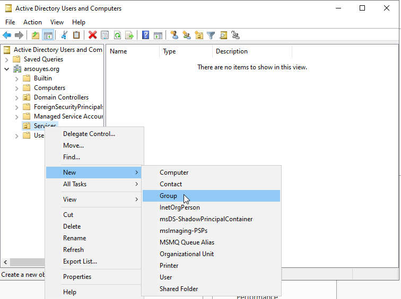401x299 pixels.
Task: Sort by the Name column header
Action: 133,51
